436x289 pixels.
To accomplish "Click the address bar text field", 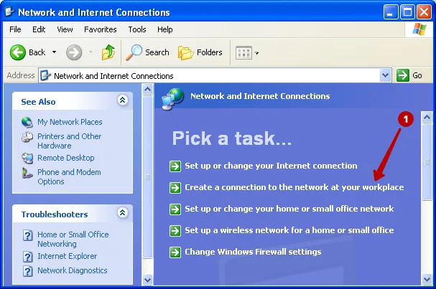I will point(209,75).
